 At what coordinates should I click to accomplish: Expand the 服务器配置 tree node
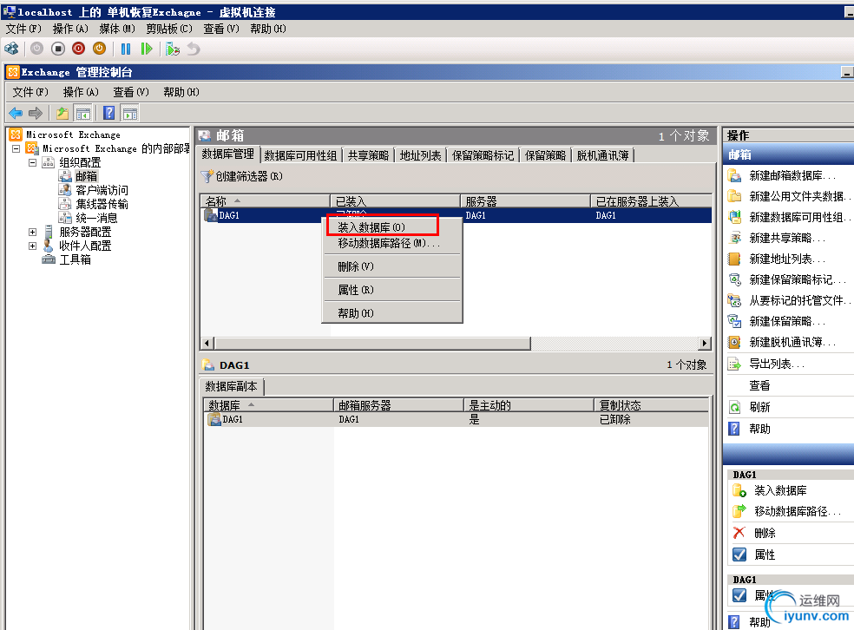coord(33,232)
